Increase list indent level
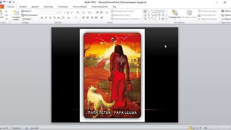231x130 pixels. pyautogui.click(x=101, y=13)
